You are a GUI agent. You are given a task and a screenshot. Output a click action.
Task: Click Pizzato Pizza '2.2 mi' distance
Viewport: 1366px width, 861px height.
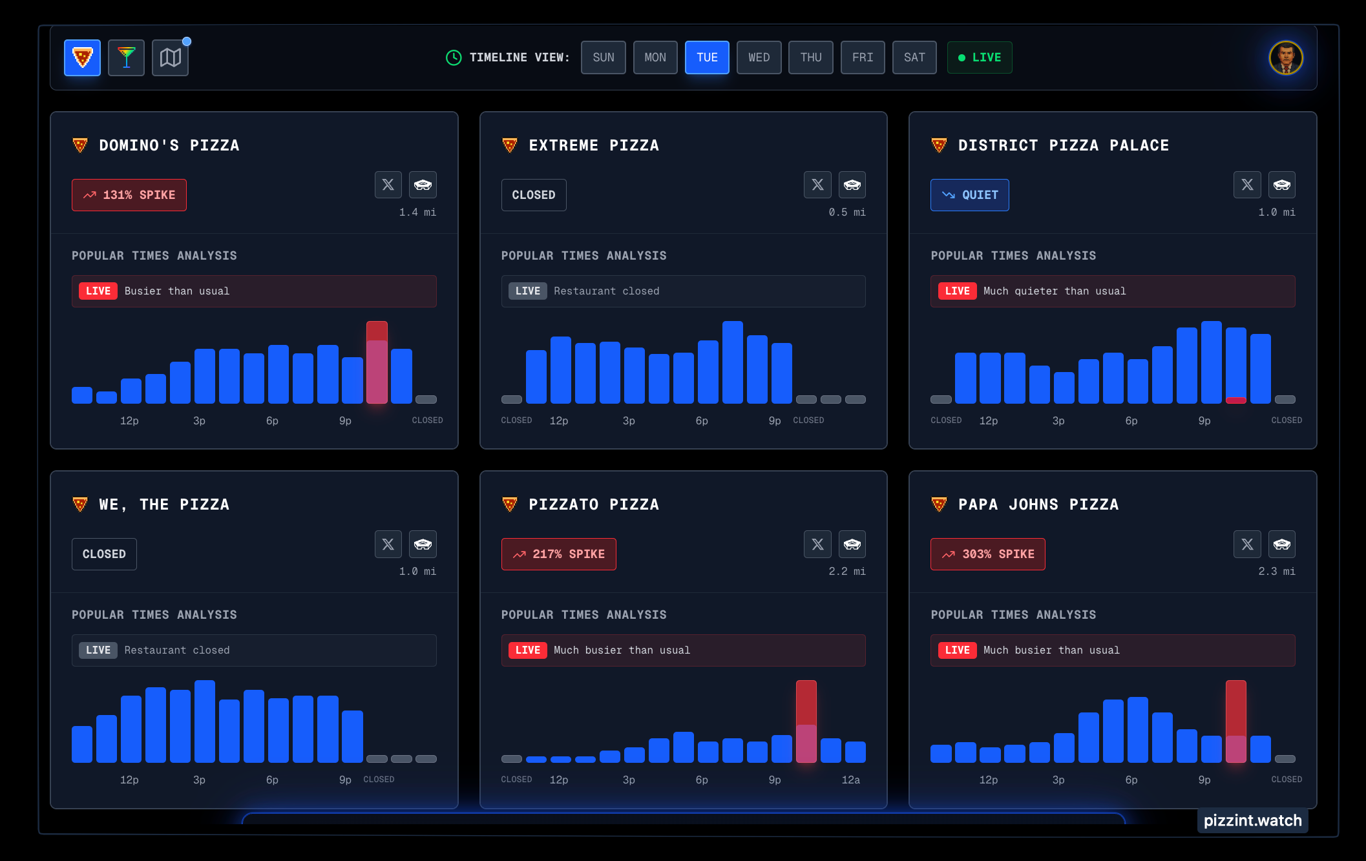[x=847, y=572]
